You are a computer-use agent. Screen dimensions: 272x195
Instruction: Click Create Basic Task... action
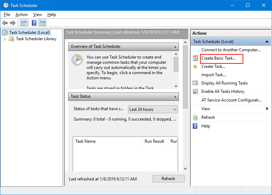[x=218, y=58]
